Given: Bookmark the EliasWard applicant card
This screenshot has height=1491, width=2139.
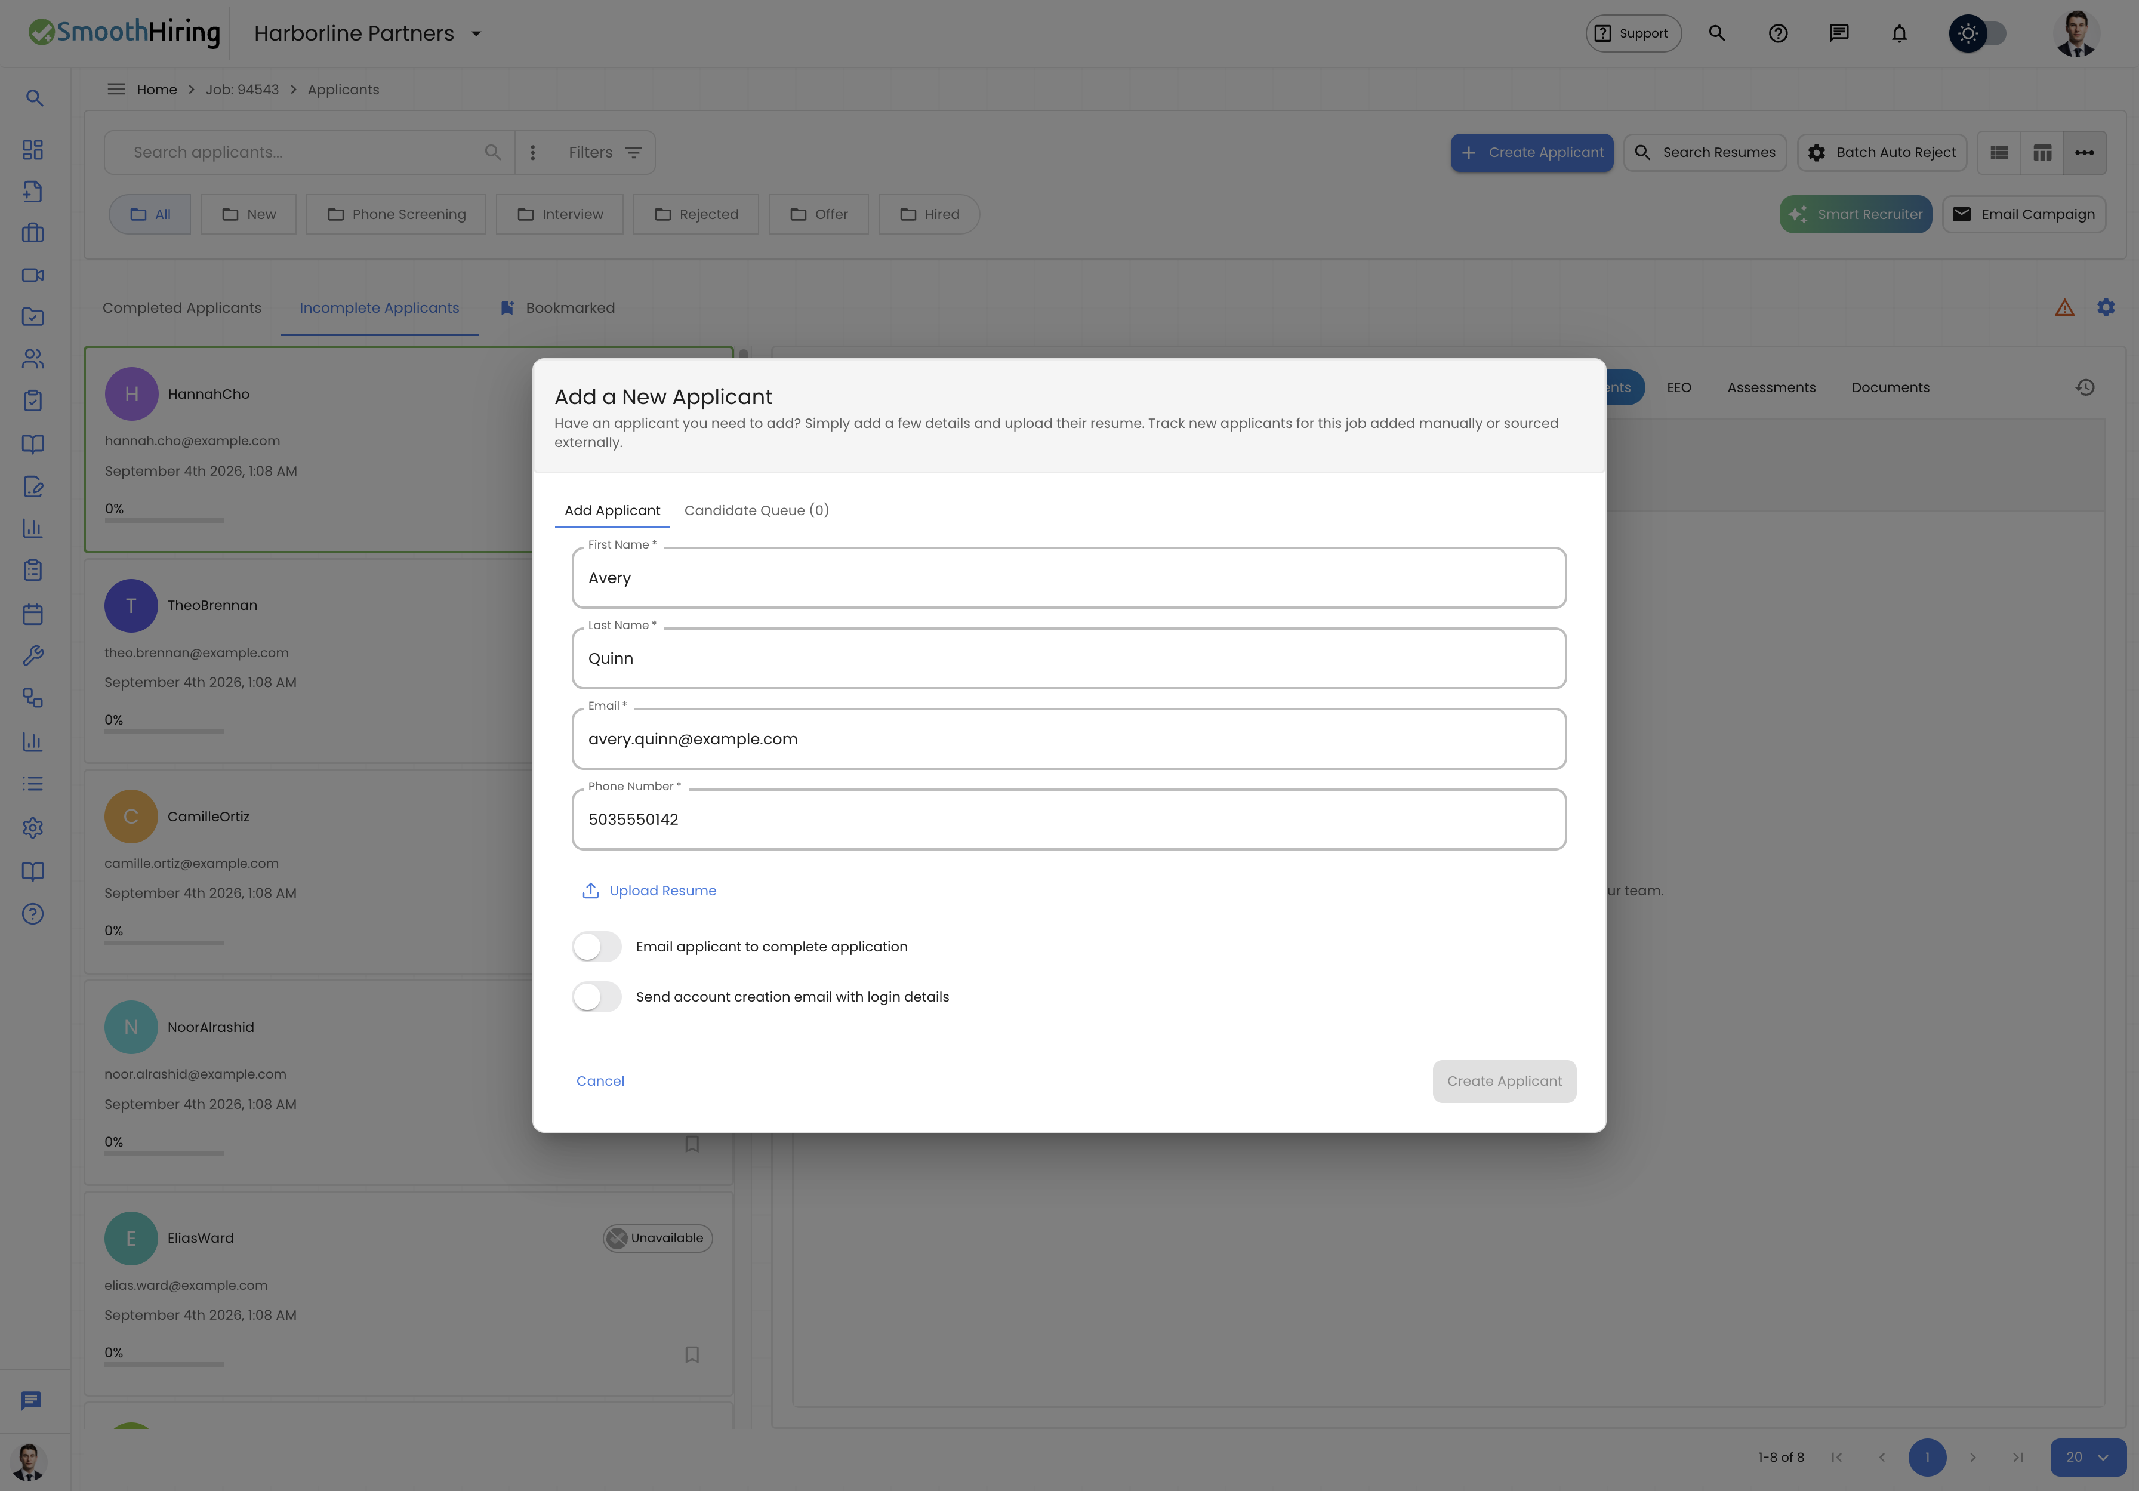Looking at the screenshot, I should click(692, 1354).
